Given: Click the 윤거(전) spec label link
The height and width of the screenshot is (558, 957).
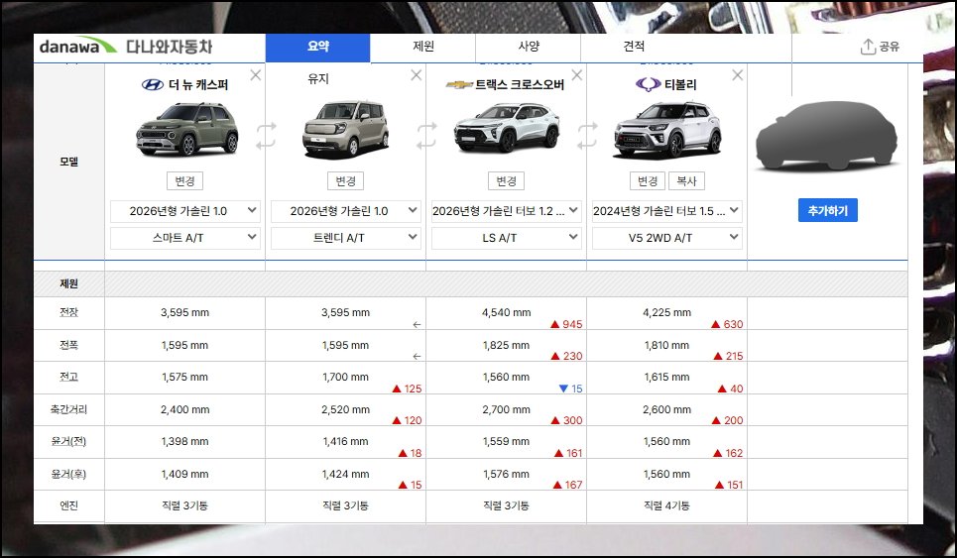Looking at the screenshot, I should (x=69, y=441).
